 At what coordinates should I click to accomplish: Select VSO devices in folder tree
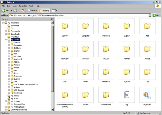click(x=19, y=90)
